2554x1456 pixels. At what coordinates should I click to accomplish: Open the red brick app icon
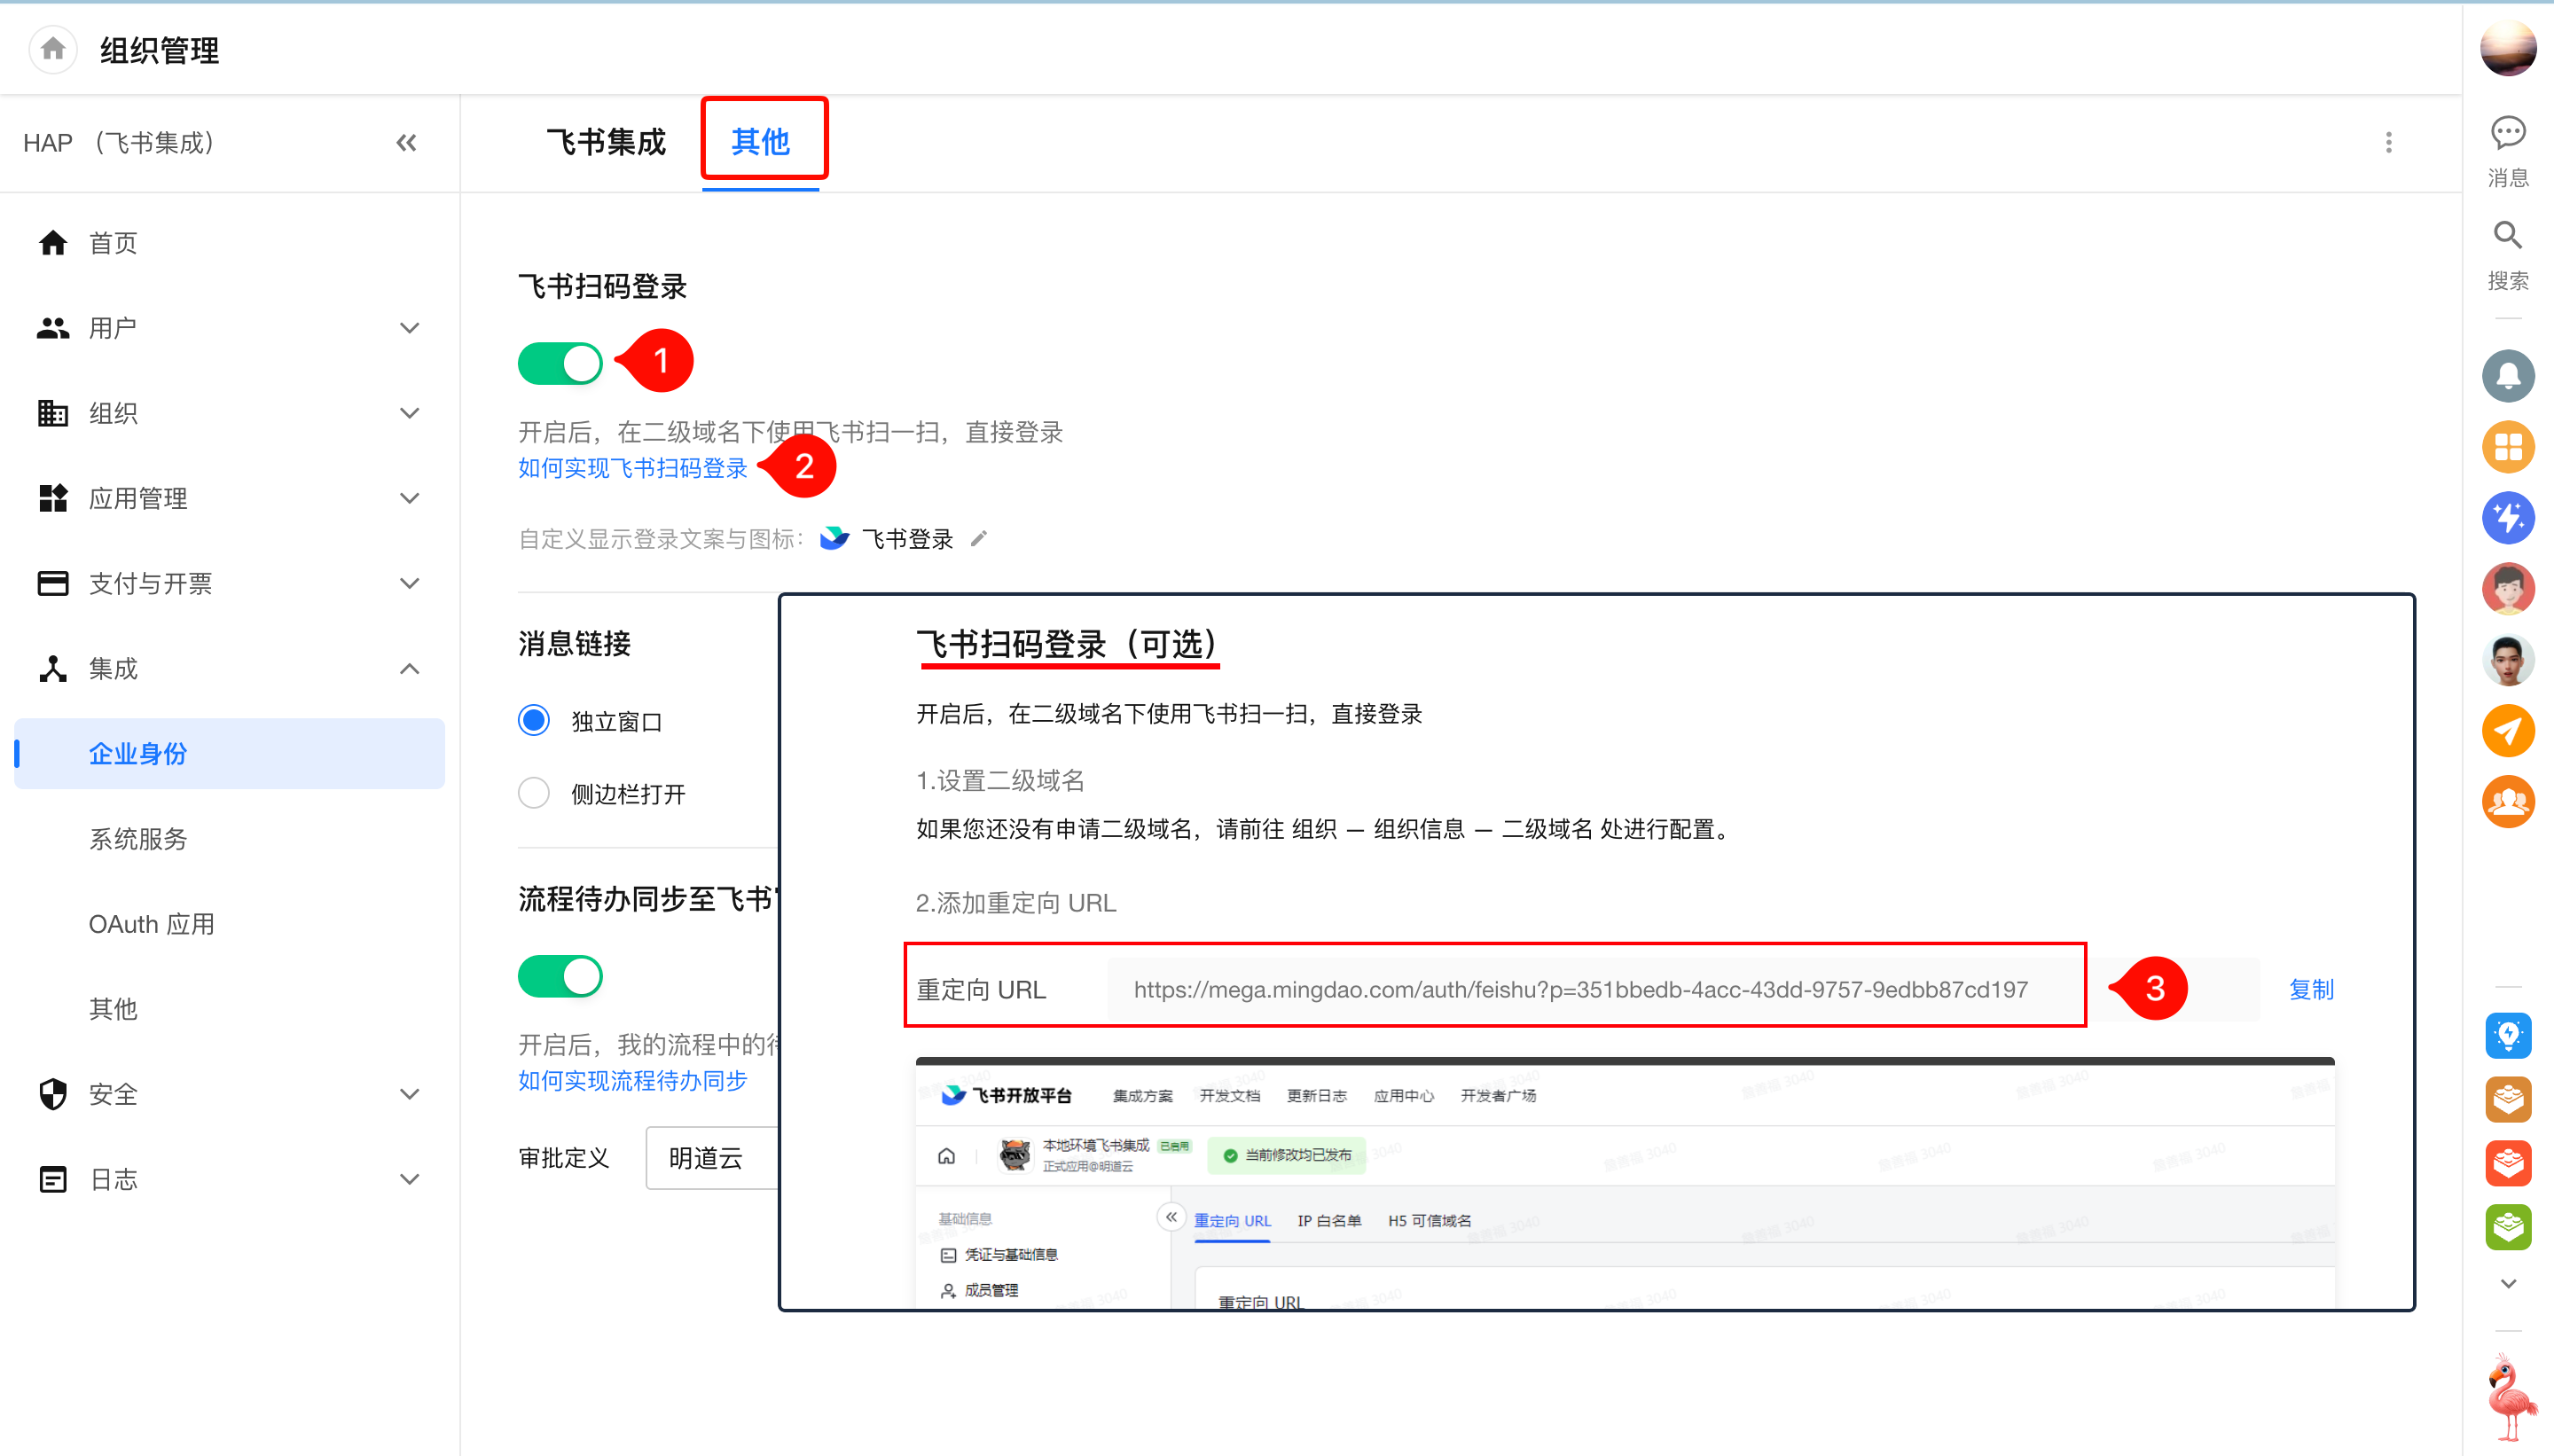(x=2507, y=1163)
